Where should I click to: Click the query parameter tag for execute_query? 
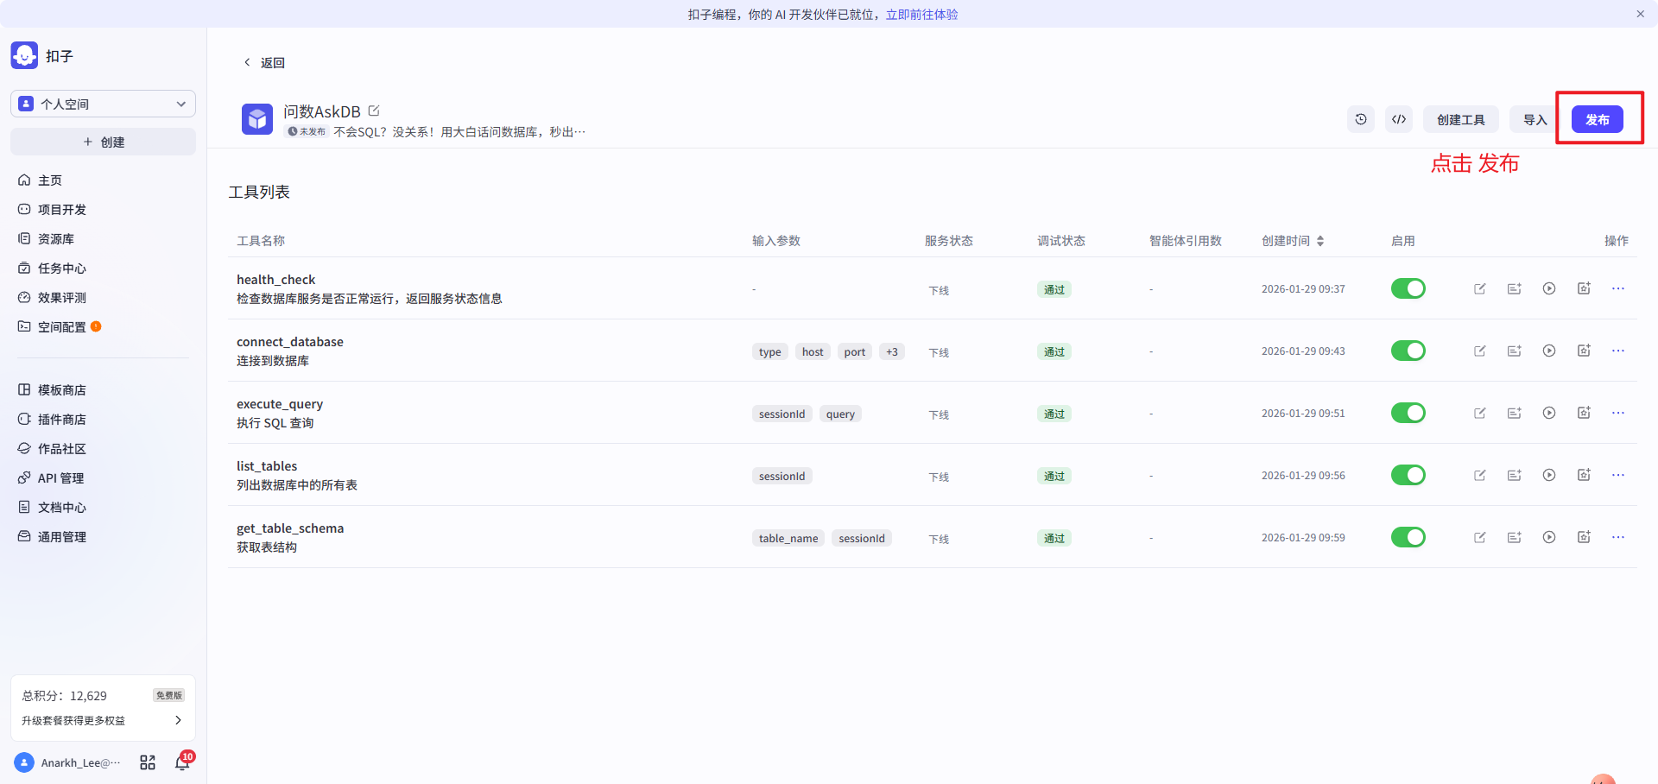pos(840,414)
